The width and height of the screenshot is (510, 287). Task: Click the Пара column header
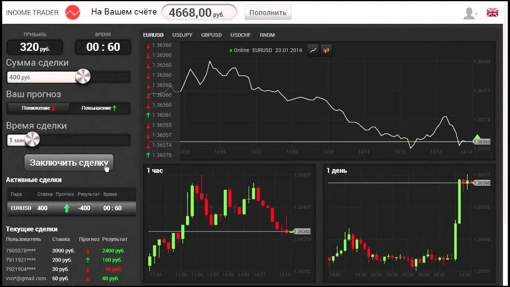16,194
